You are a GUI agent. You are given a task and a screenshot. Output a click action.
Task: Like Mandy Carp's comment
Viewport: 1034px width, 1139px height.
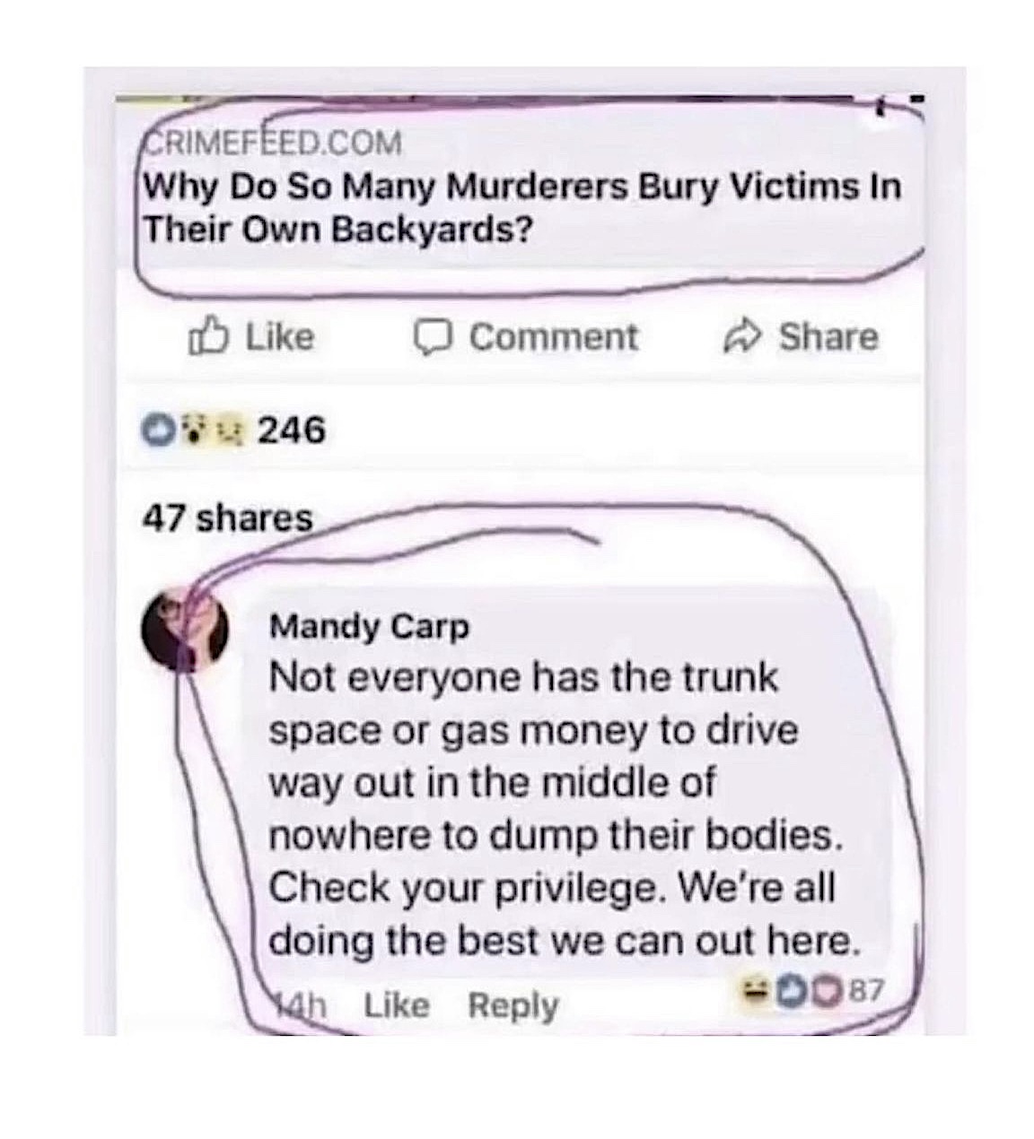[397, 1005]
